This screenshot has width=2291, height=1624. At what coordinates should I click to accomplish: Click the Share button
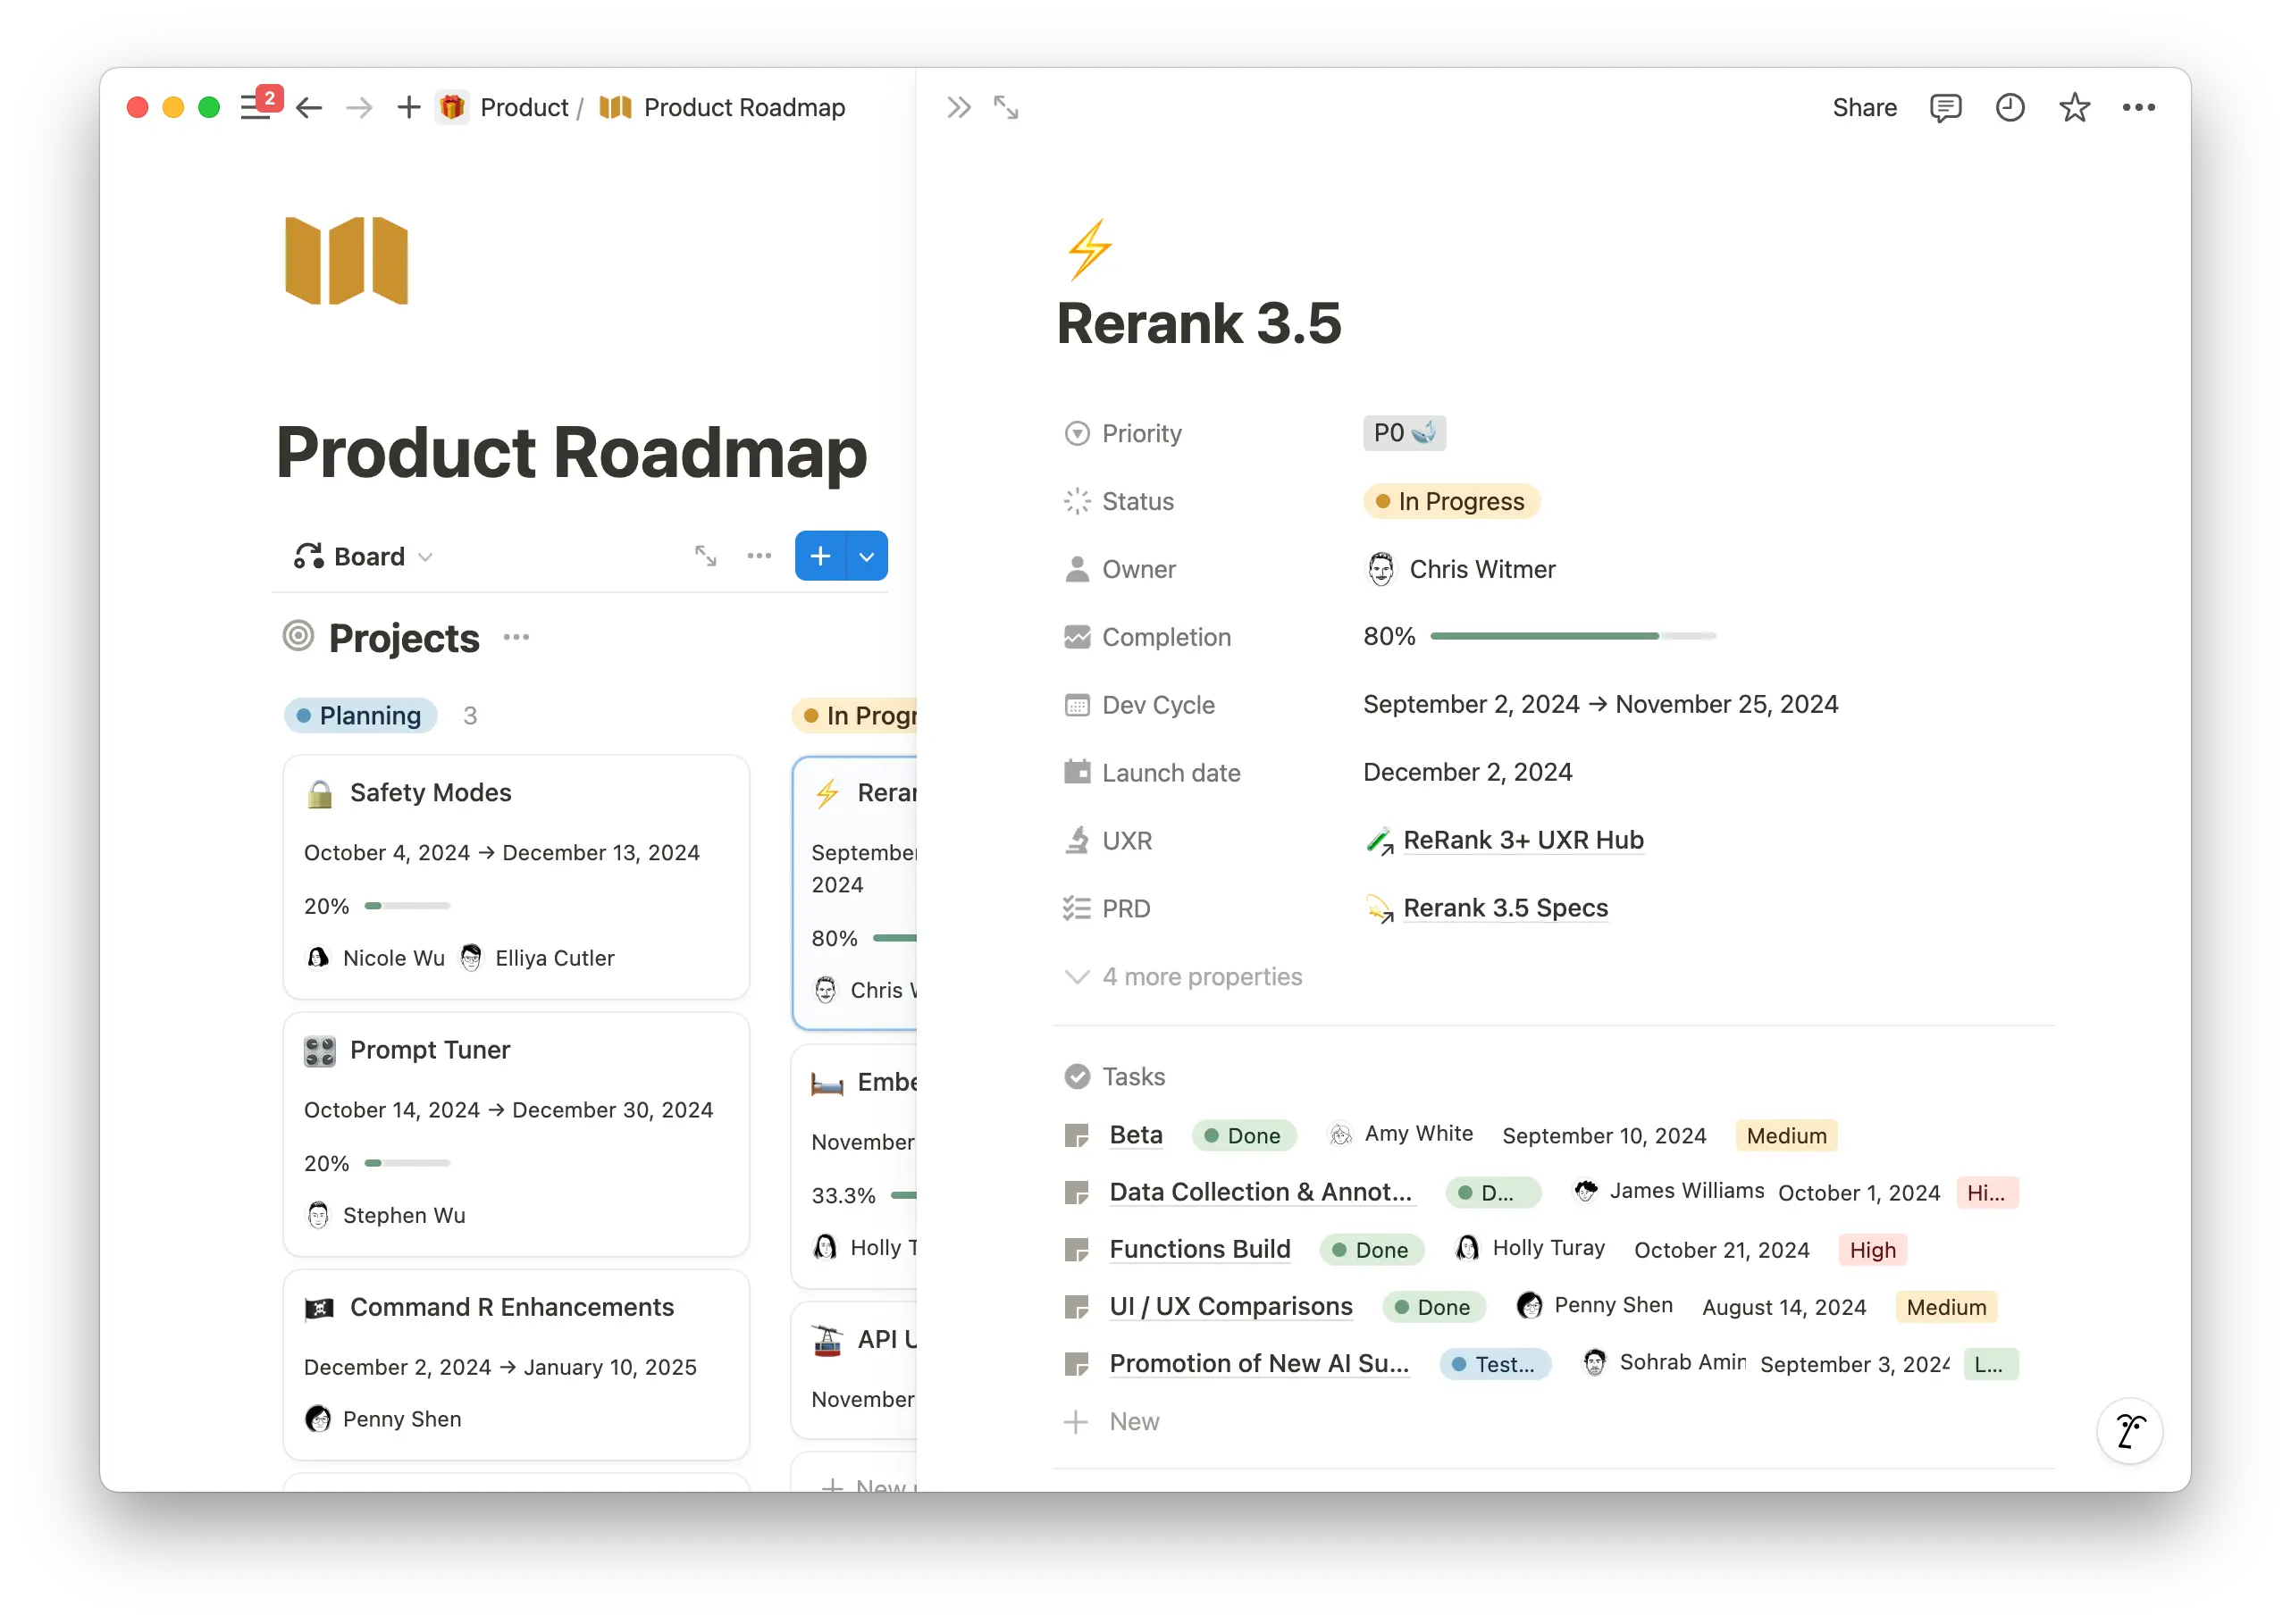pyautogui.click(x=1864, y=107)
